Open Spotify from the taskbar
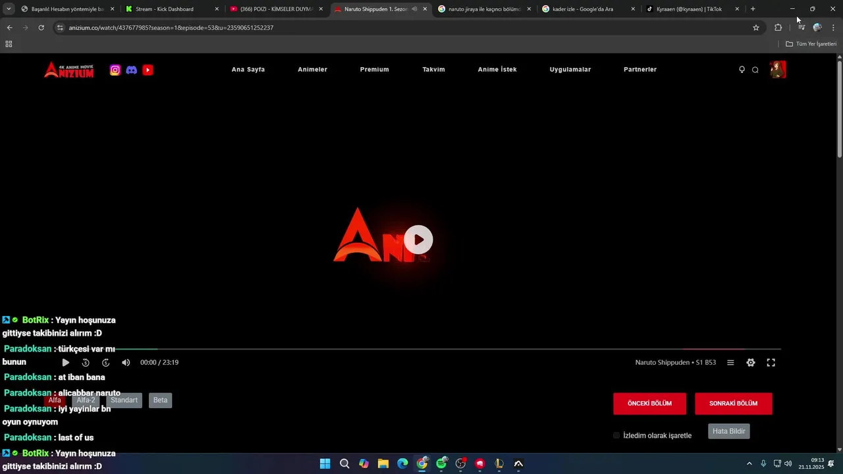The image size is (843, 474). pyautogui.click(x=441, y=464)
